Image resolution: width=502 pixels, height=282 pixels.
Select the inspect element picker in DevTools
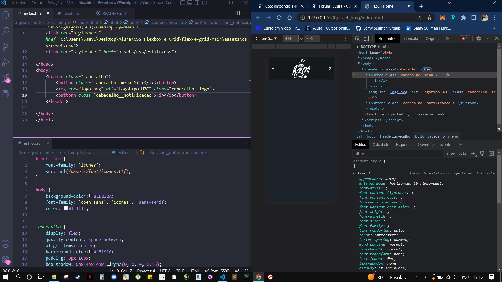point(357,39)
